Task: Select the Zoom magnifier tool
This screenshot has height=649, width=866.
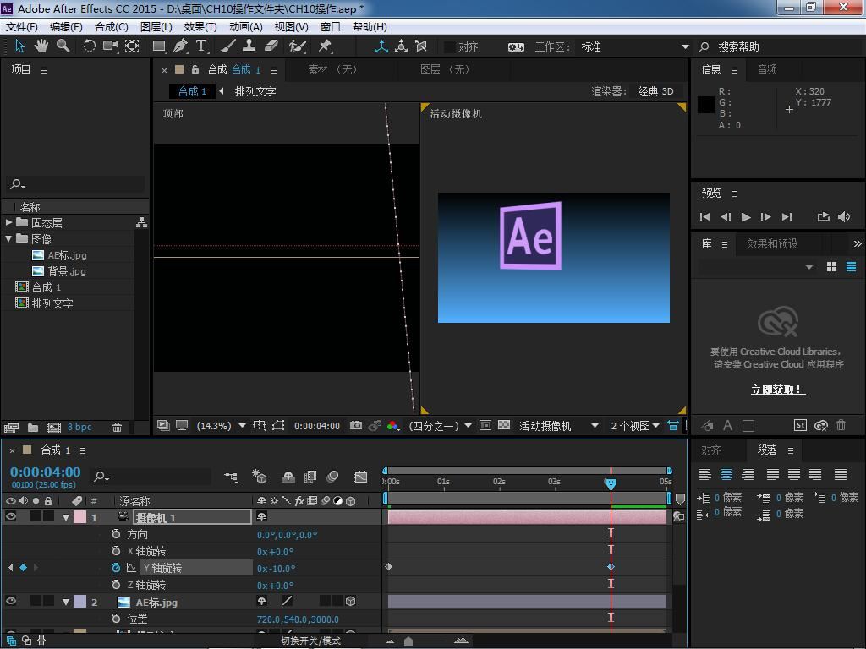Action: click(x=63, y=46)
